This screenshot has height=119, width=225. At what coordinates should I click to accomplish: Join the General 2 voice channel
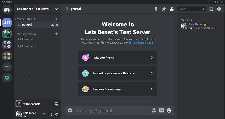coord(38,46)
